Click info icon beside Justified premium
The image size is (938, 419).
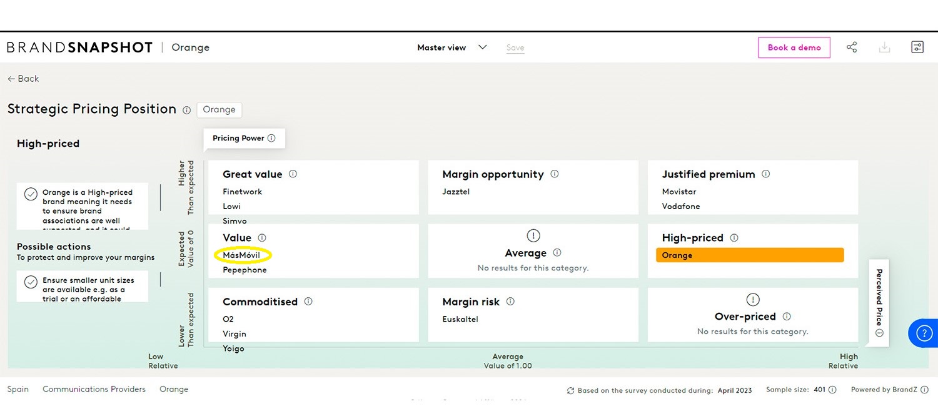pyautogui.click(x=765, y=174)
